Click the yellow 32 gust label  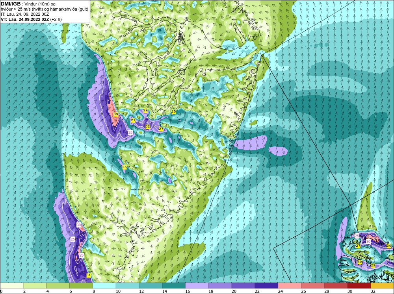tap(148, 127)
